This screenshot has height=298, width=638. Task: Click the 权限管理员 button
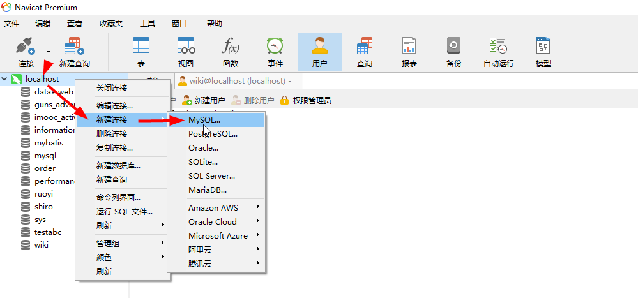coord(305,100)
